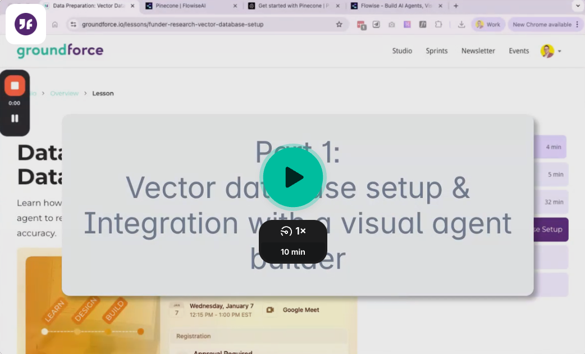Click the Overview breadcrumb link
Image resolution: width=585 pixels, height=354 pixels.
[64, 93]
